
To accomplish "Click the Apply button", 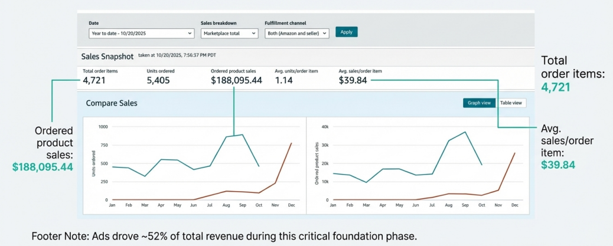I will coord(346,32).
